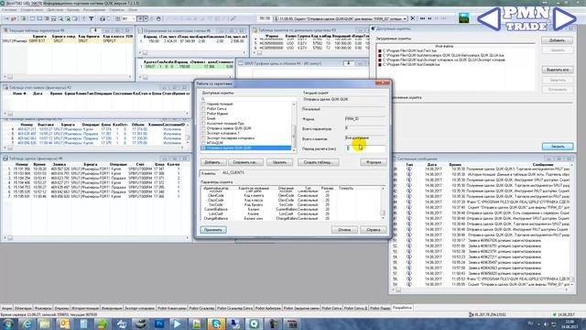This screenshot has height=330, width=586.
Task: Open the Действия menu
Action: point(55,10)
